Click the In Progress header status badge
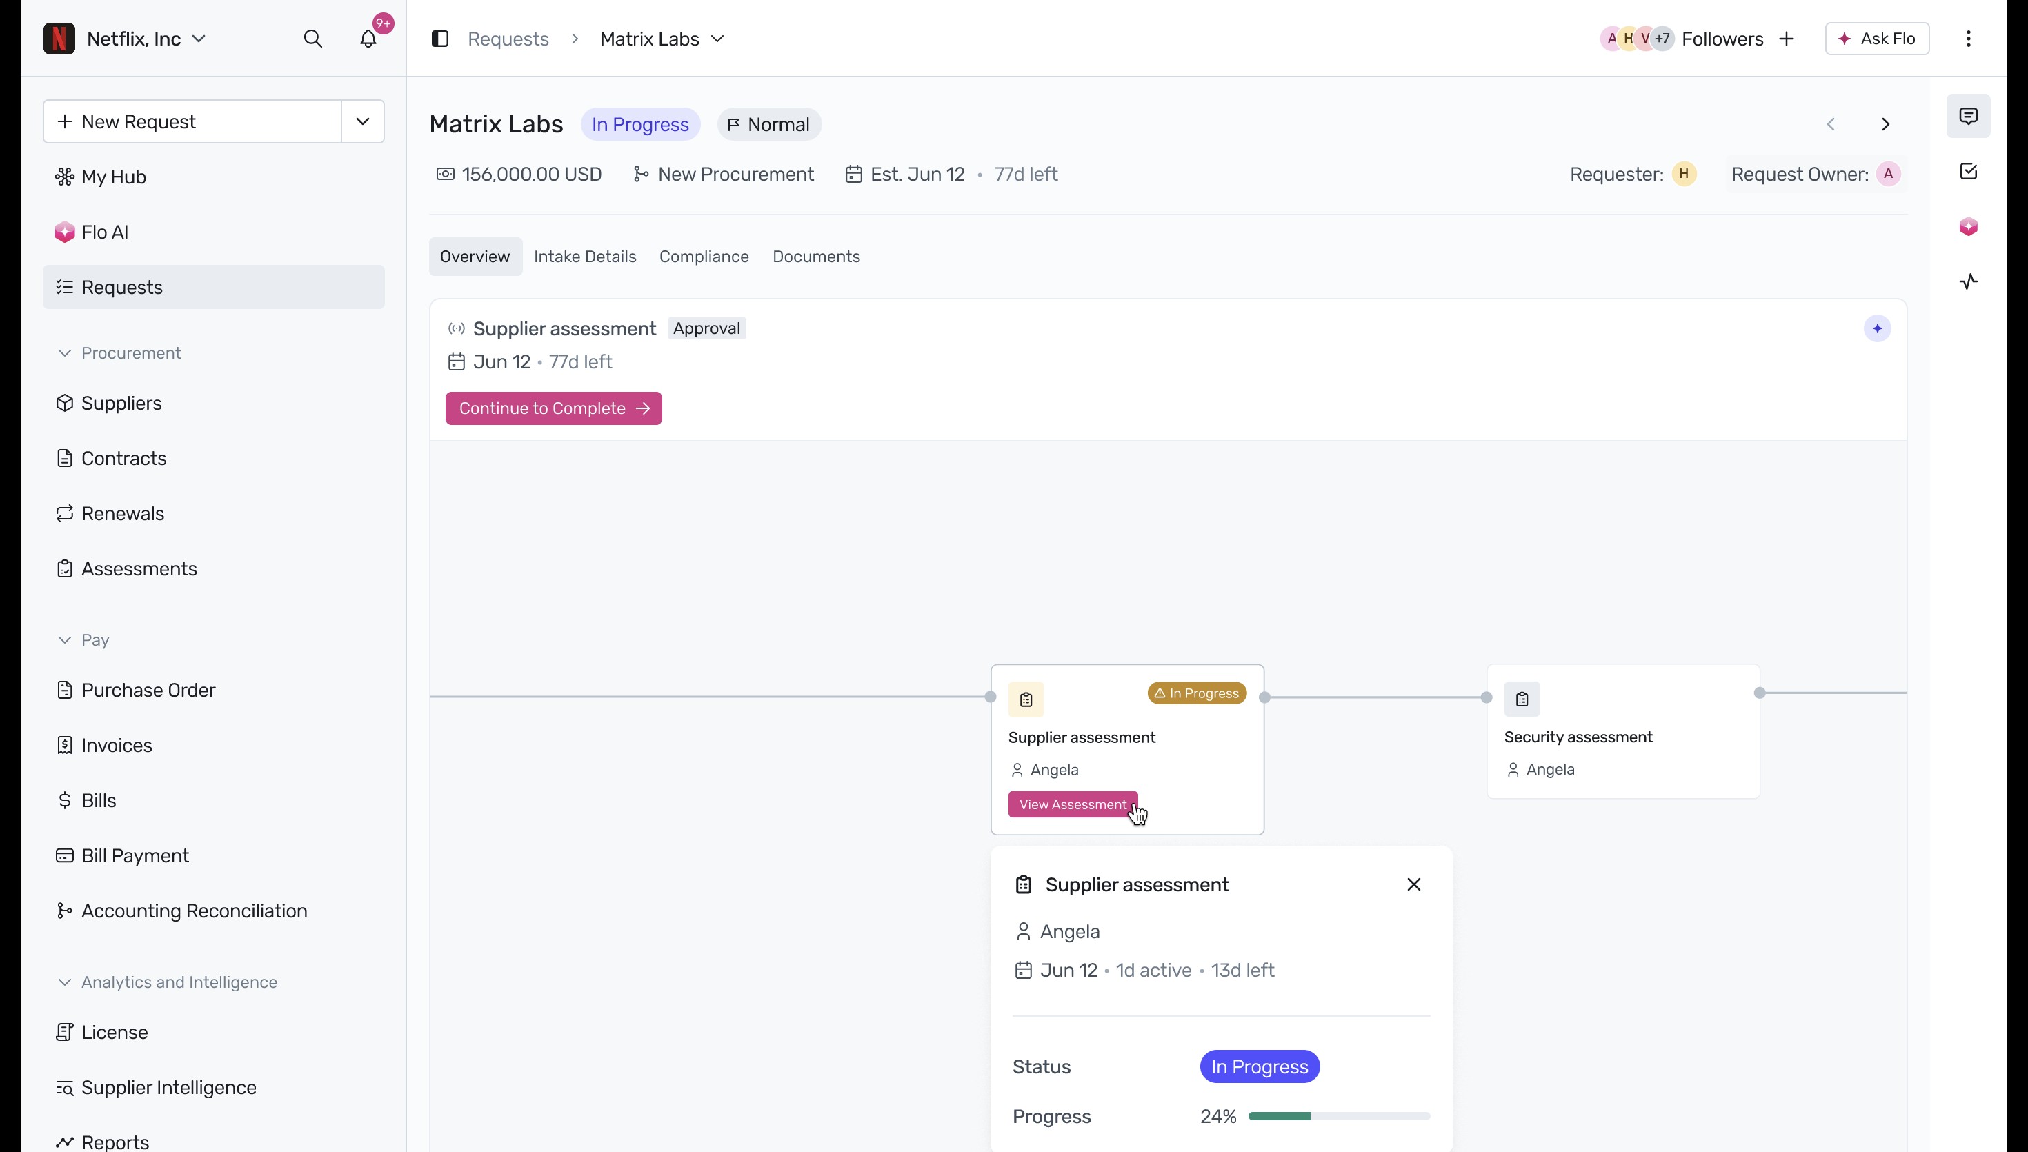2028x1152 pixels. point(641,125)
